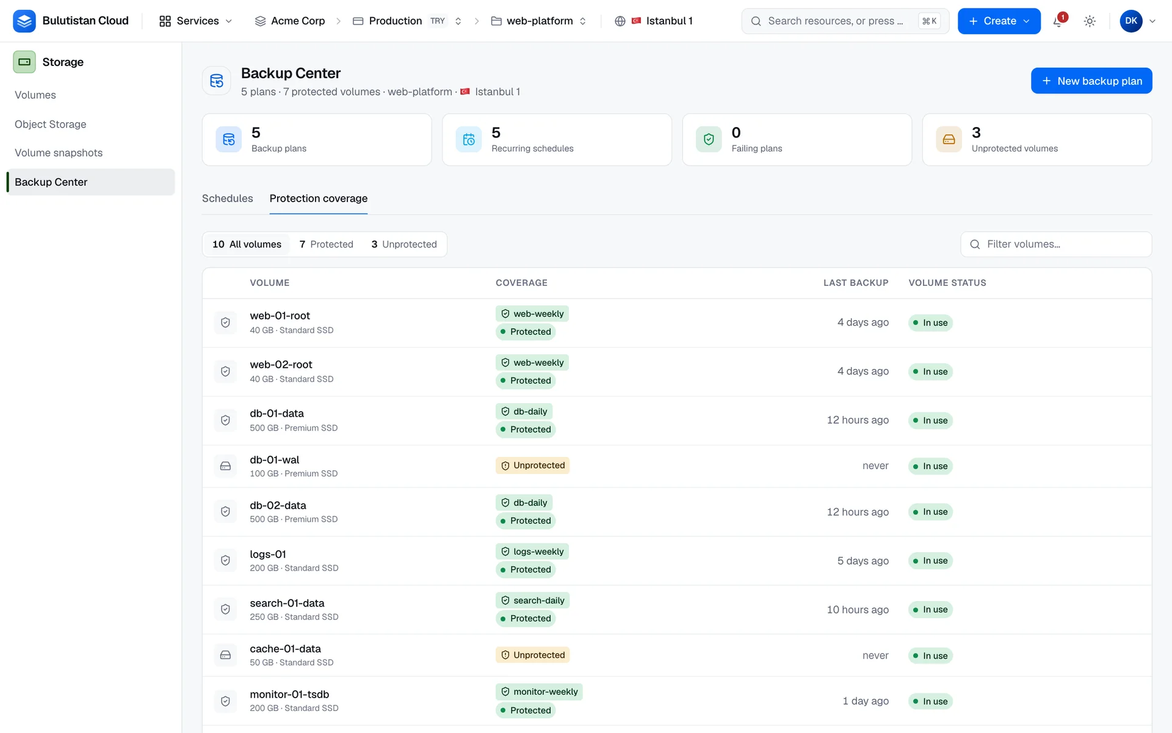Open Volume snapshots in sidebar
This screenshot has height=733, width=1172.
coord(90,153)
